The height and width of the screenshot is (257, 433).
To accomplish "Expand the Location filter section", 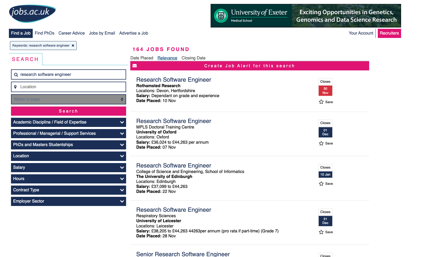I will click(x=69, y=156).
